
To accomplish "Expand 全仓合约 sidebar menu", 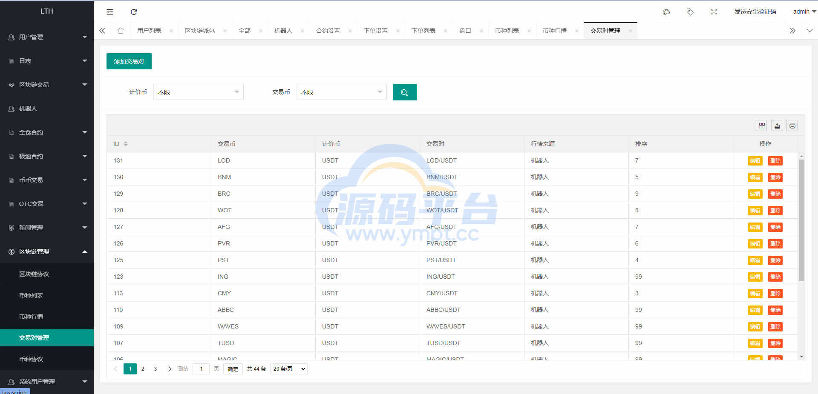I will pyautogui.click(x=47, y=132).
